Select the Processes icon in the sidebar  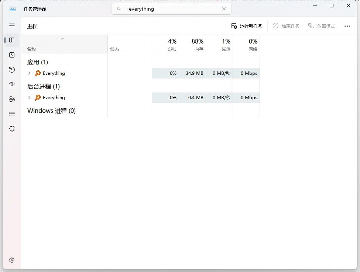tap(11, 40)
